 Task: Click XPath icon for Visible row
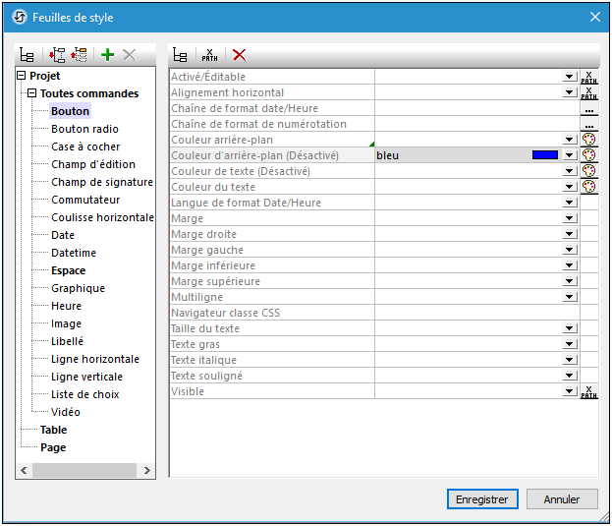click(588, 391)
